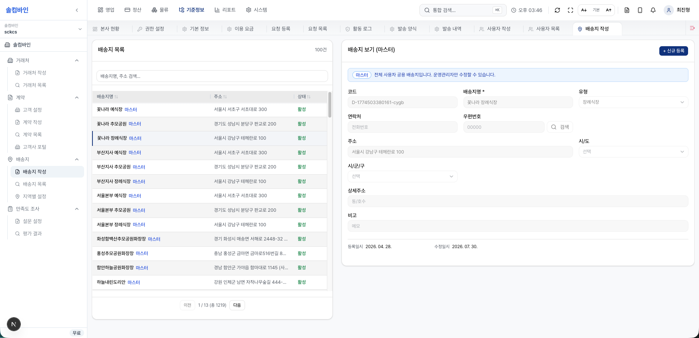
Task: Click the + 신규 등록 button
Action: click(x=674, y=51)
